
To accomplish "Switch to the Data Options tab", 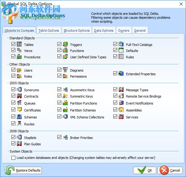I will (104, 31).
